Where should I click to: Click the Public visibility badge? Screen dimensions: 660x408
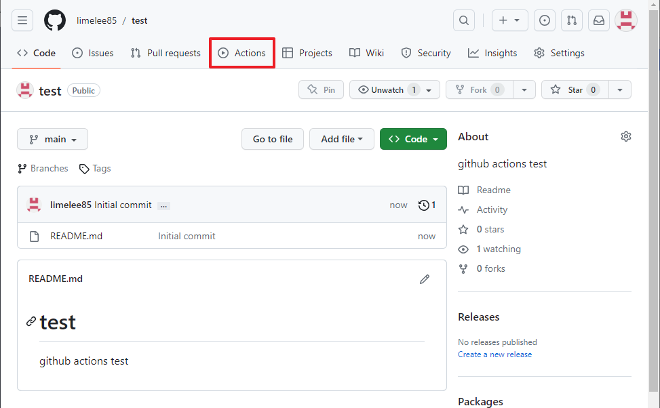(83, 90)
